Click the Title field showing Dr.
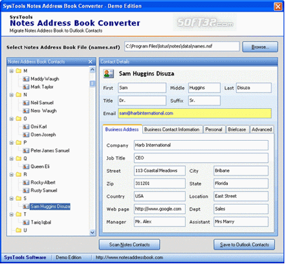This screenshot has height=264, width=285. tap(142, 101)
